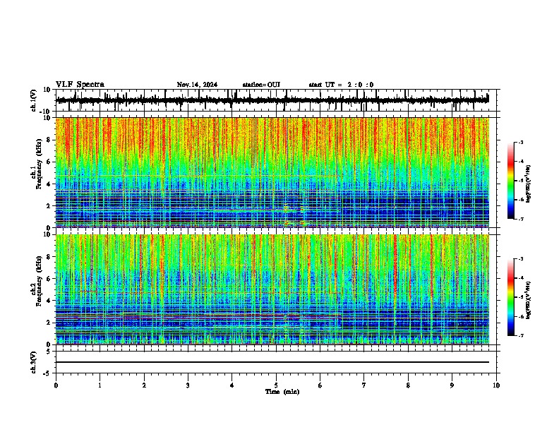The image size is (559, 432).
Task: Click the "-3" label on ch.1 color scale
Action: click(520, 142)
